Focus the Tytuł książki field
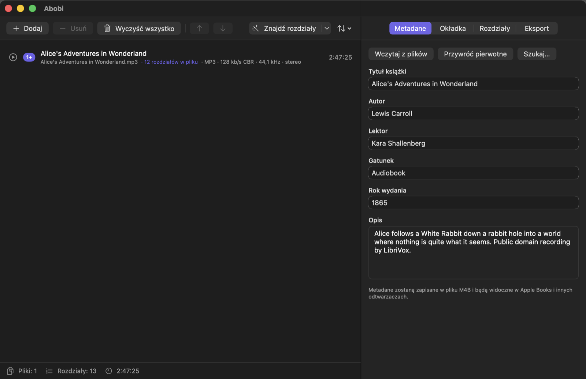This screenshot has width=586, height=379. pos(473,84)
